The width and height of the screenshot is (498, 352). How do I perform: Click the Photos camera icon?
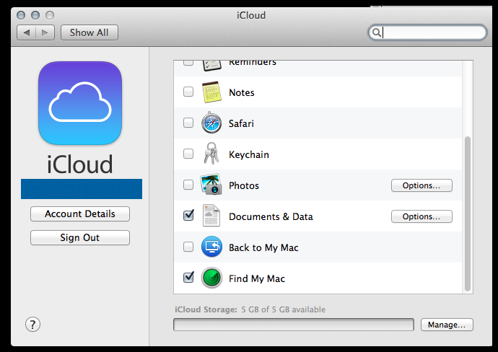pos(211,184)
